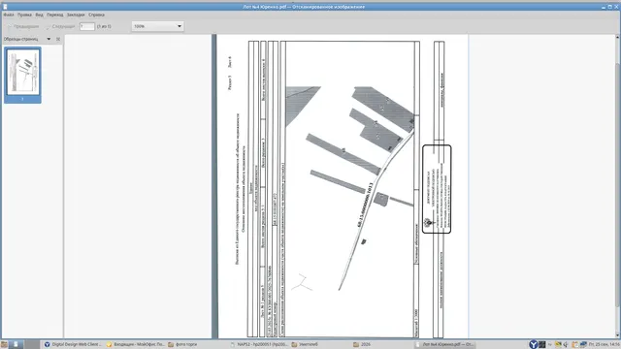Click the Yandex browser tray icon
Viewport: 621px width, 349px height.
533,345
